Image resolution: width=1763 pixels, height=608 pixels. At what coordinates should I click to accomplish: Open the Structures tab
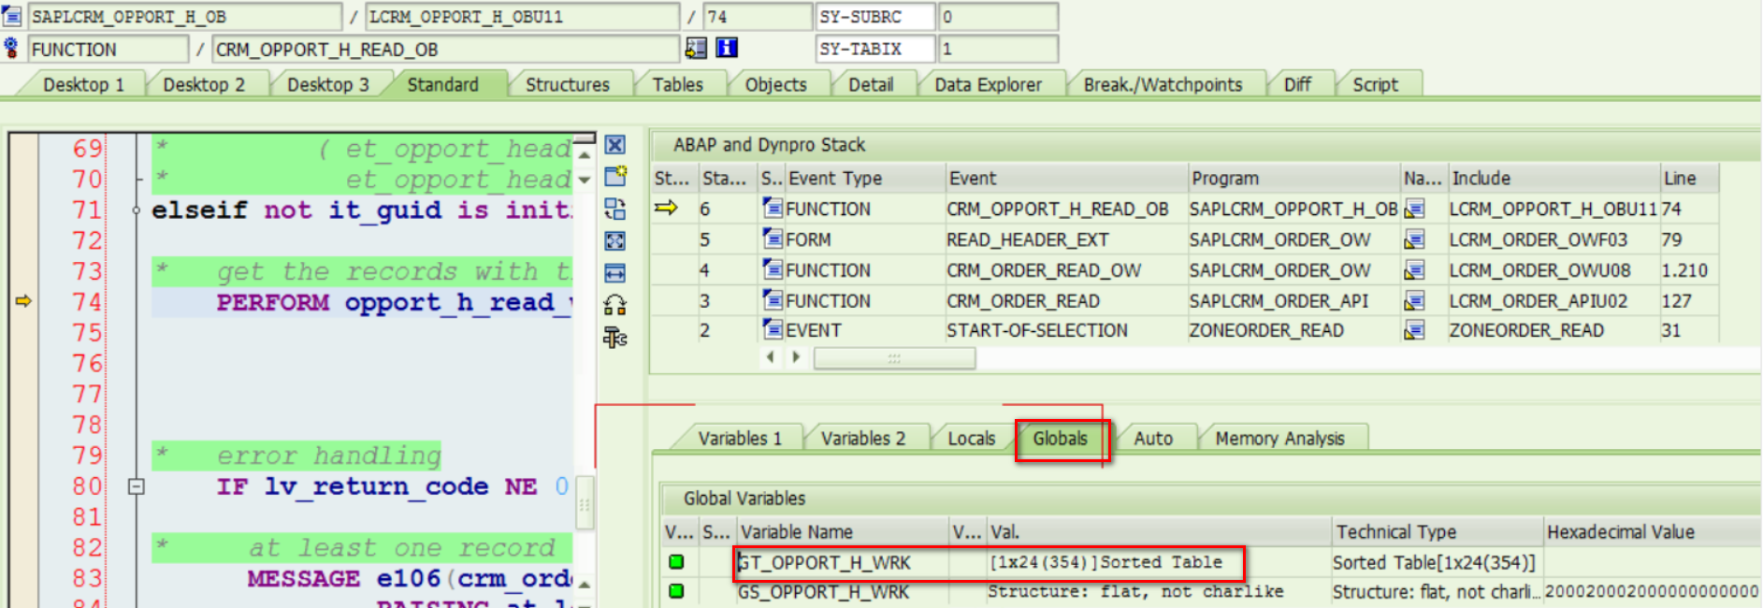tap(568, 84)
